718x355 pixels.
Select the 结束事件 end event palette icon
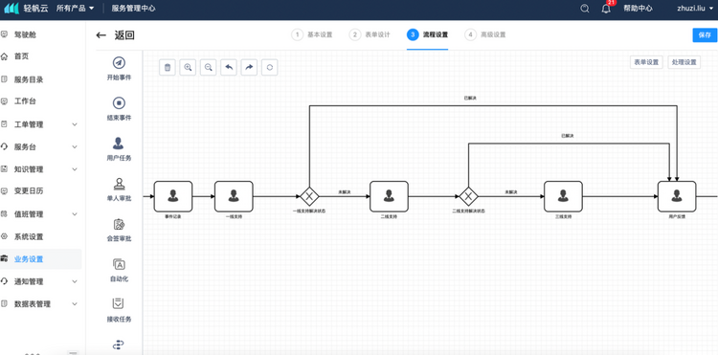pos(119,103)
